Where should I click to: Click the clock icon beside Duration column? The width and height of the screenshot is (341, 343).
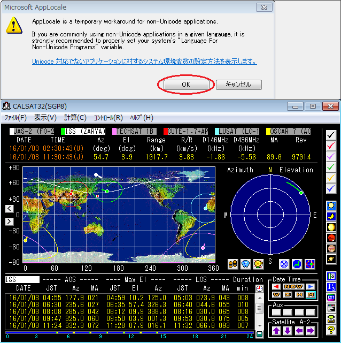point(259,288)
